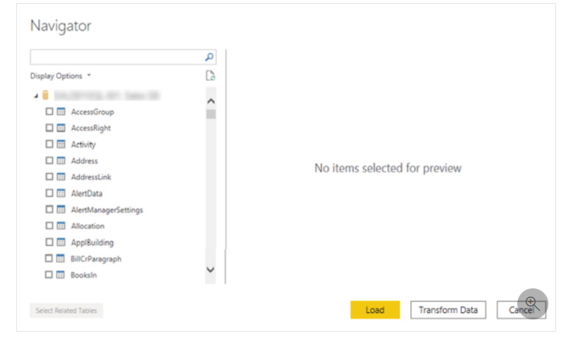The image size is (574, 338).
Task: Click the scroll up arrow
Action: point(210,101)
